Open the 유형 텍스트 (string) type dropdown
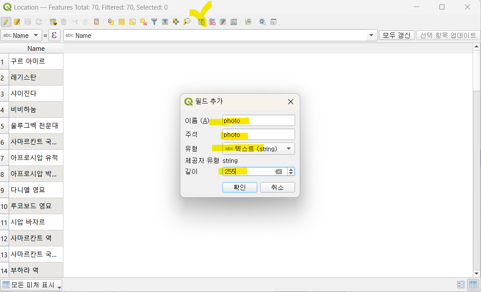The height and width of the screenshot is (292, 481). pos(259,149)
